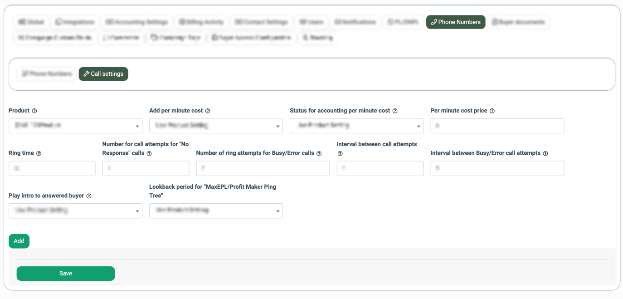The image size is (623, 299).
Task: Open Lookback period for MaxEPL/Profit Maker dropdown
Action: point(216,211)
